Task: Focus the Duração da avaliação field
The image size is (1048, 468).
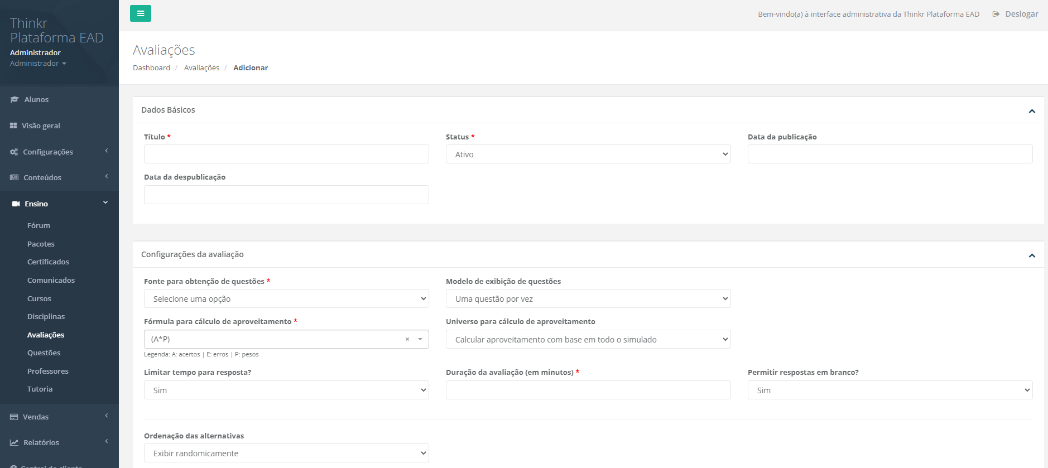Action: [x=588, y=390]
